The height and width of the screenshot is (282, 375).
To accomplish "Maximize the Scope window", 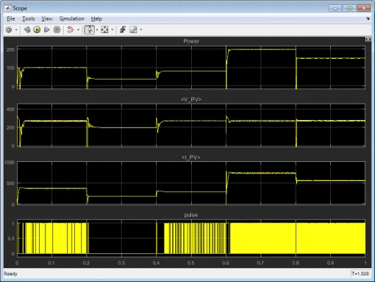I will (349, 8).
